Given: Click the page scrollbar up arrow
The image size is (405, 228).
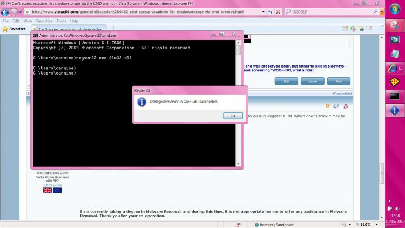Looking at the screenshot, I should tap(382, 37).
